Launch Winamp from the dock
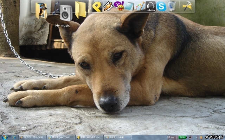Screen dimensions: 225x140 pyautogui.click(x=108, y=6)
